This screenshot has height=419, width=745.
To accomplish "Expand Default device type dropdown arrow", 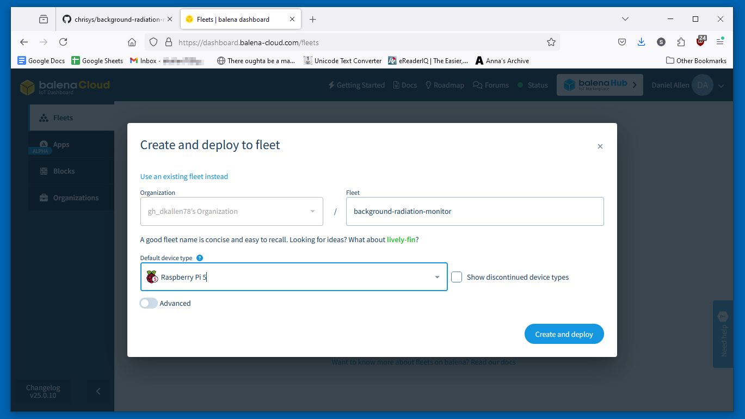I will 437,277.
